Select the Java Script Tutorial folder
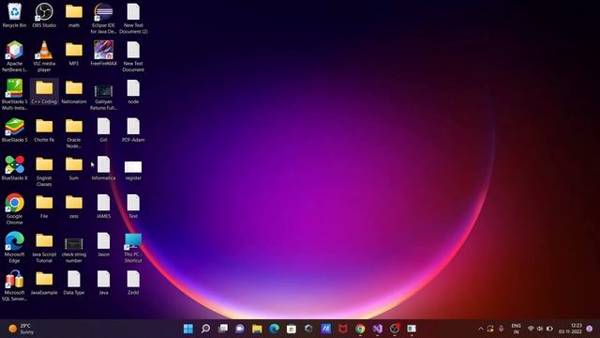 tap(44, 247)
